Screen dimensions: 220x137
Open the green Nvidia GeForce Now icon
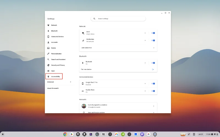click(123, 134)
